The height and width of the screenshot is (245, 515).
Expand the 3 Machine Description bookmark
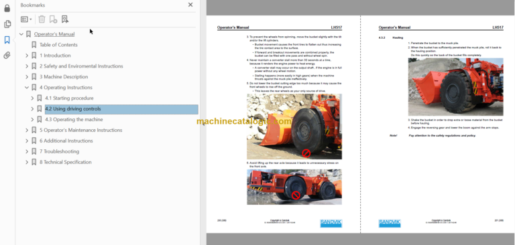(27, 77)
